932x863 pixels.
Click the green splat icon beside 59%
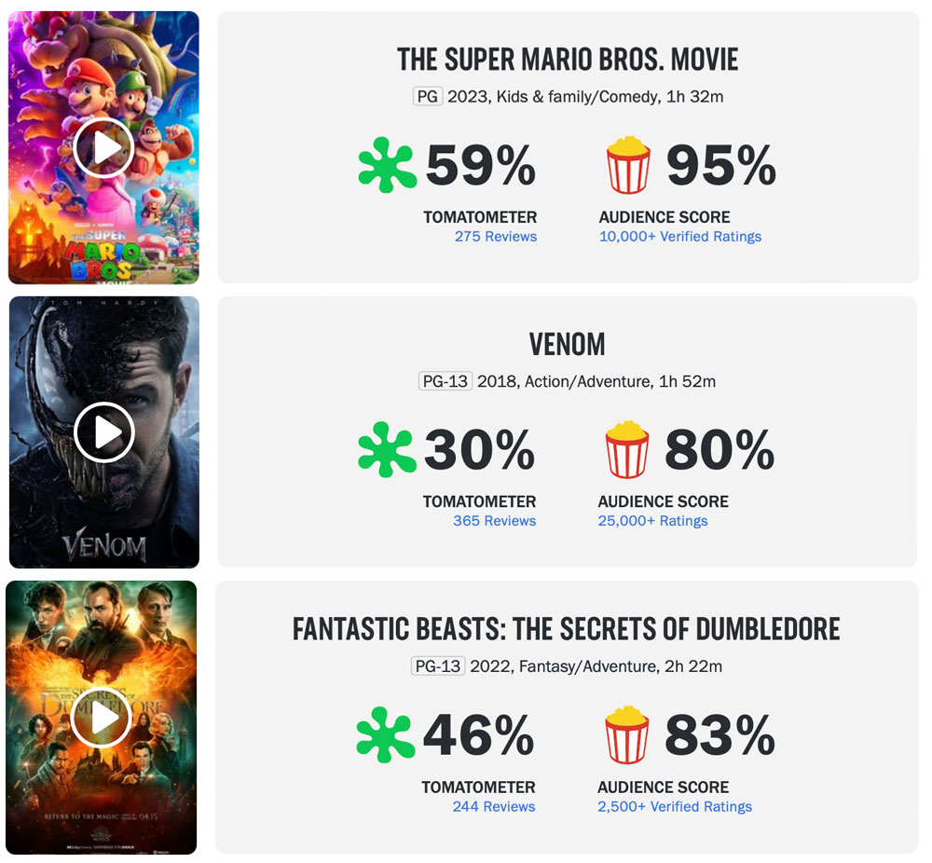[x=387, y=165]
